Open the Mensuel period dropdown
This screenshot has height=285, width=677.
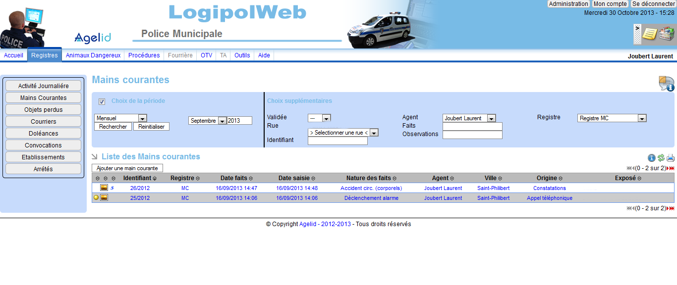tap(120, 118)
